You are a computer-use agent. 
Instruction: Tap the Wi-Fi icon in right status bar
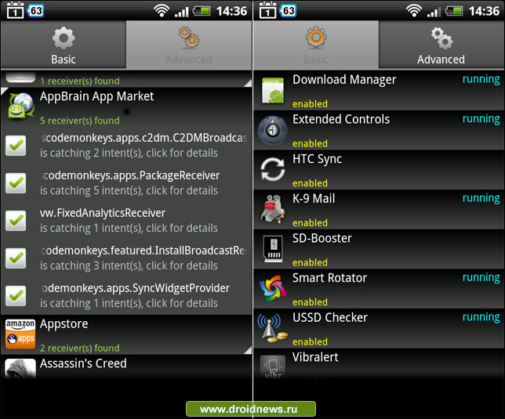pyautogui.click(x=414, y=11)
